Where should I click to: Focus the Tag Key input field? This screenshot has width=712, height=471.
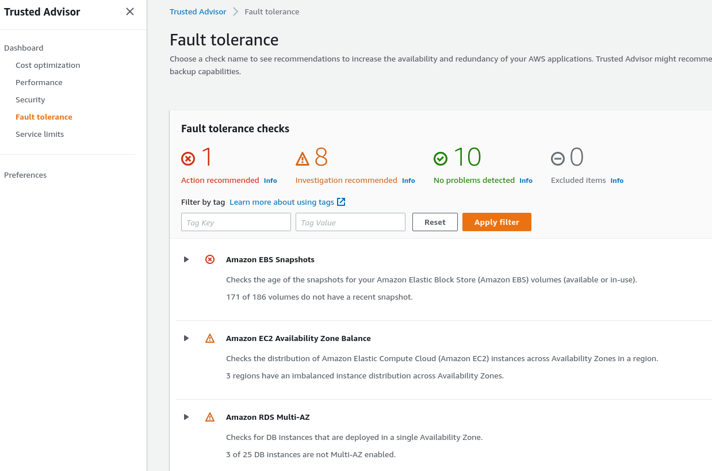pyautogui.click(x=236, y=222)
